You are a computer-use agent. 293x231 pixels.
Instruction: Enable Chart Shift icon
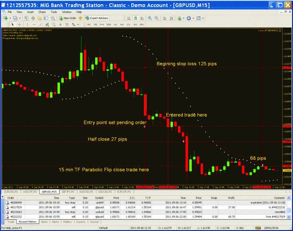pyautogui.click(x=172, y=18)
